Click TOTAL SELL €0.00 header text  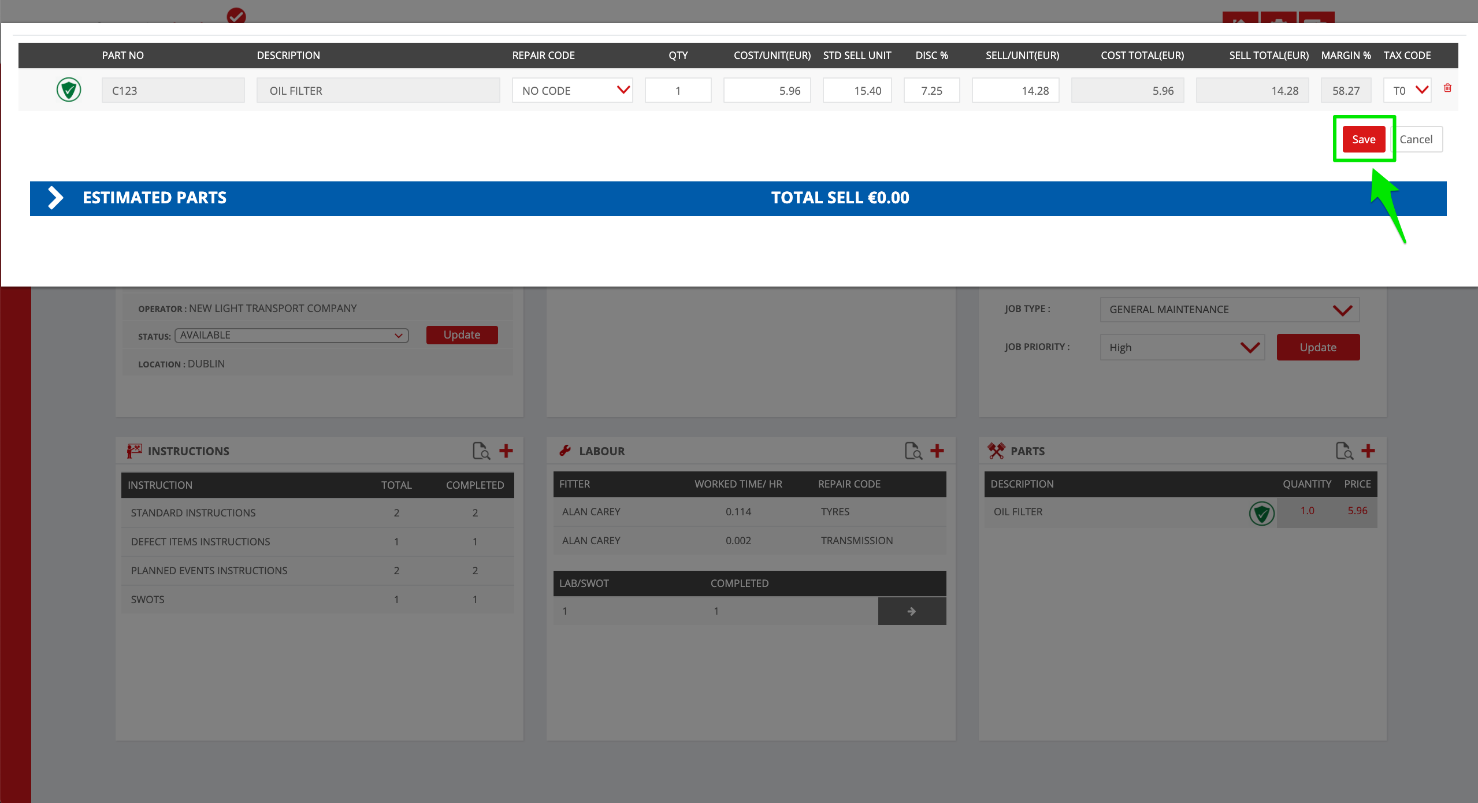[x=840, y=198]
